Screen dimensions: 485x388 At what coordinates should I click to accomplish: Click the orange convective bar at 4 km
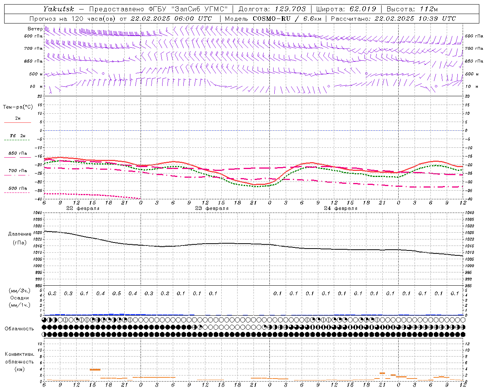(95, 369)
